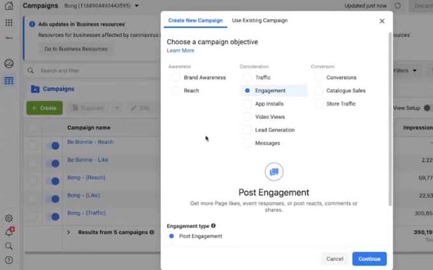Toggle Bong - [Traffic] campaign switch

pos(53,217)
